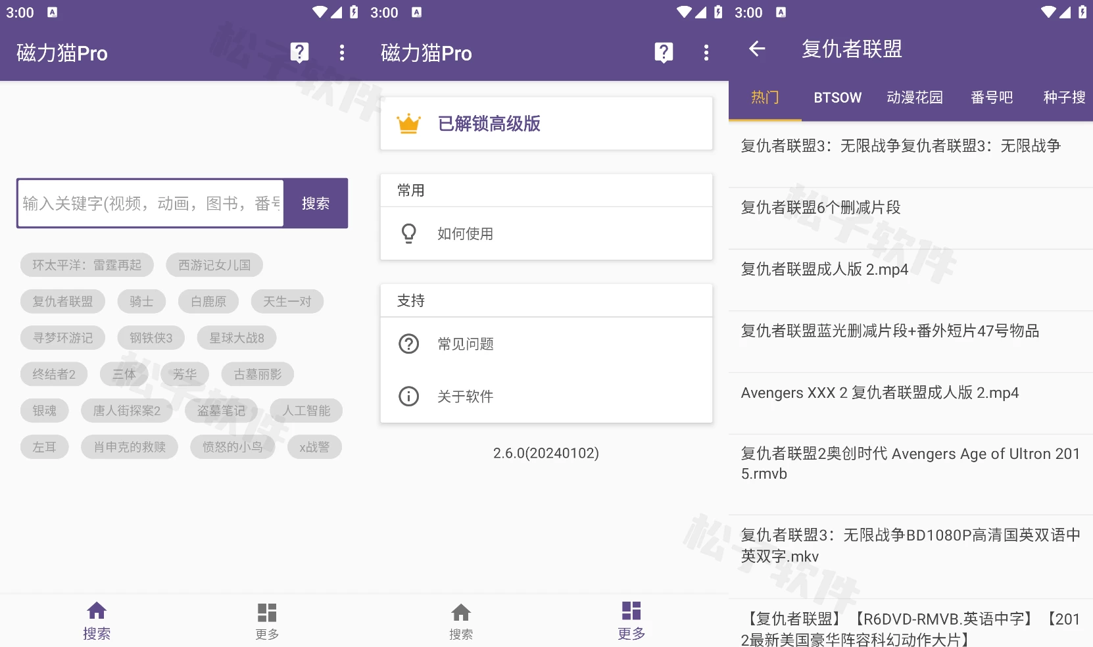The height and width of the screenshot is (647, 1093).
Task: Tap the lightbulb icon beside 如何使用
Action: pos(408,233)
